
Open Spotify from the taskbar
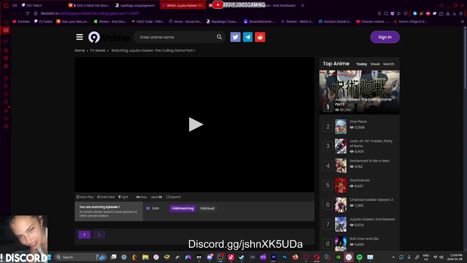point(359,257)
